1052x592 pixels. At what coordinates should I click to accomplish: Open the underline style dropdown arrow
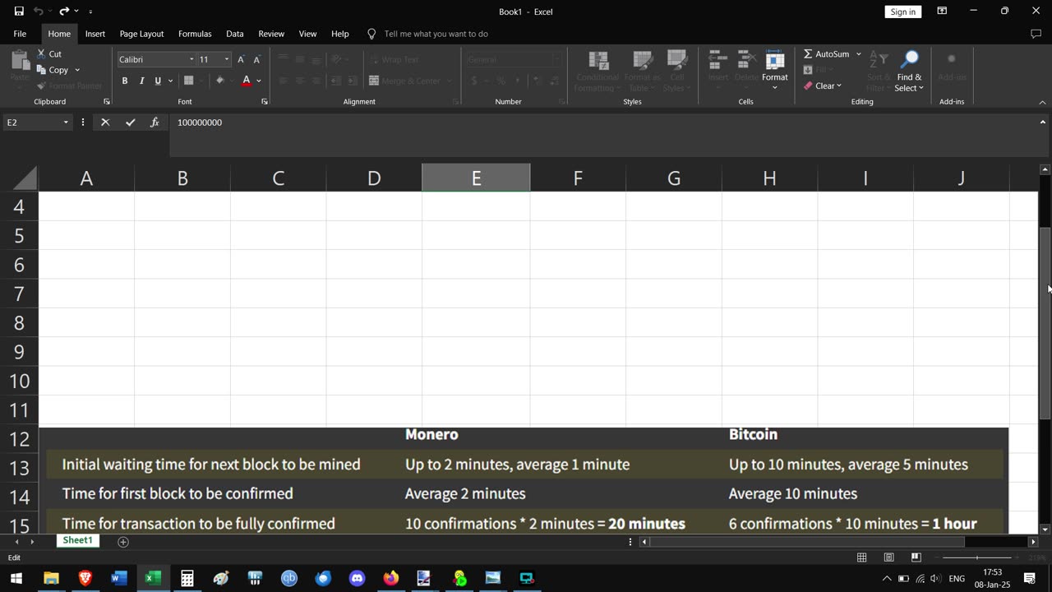[170, 81]
